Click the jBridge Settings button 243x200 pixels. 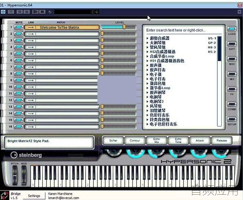34,196
